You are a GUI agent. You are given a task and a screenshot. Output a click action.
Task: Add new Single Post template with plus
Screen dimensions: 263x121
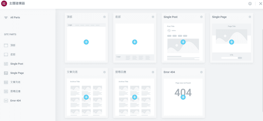(183, 42)
